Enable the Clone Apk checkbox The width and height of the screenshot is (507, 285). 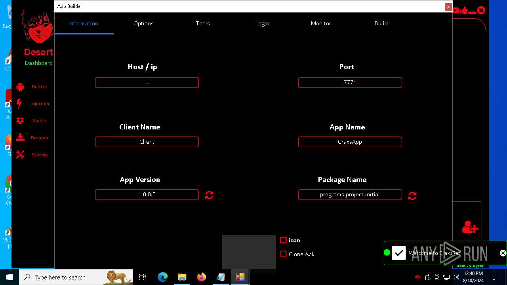click(x=283, y=254)
